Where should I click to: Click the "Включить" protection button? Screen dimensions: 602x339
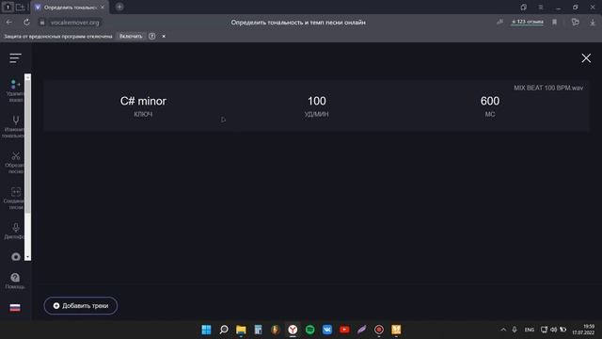pos(131,36)
